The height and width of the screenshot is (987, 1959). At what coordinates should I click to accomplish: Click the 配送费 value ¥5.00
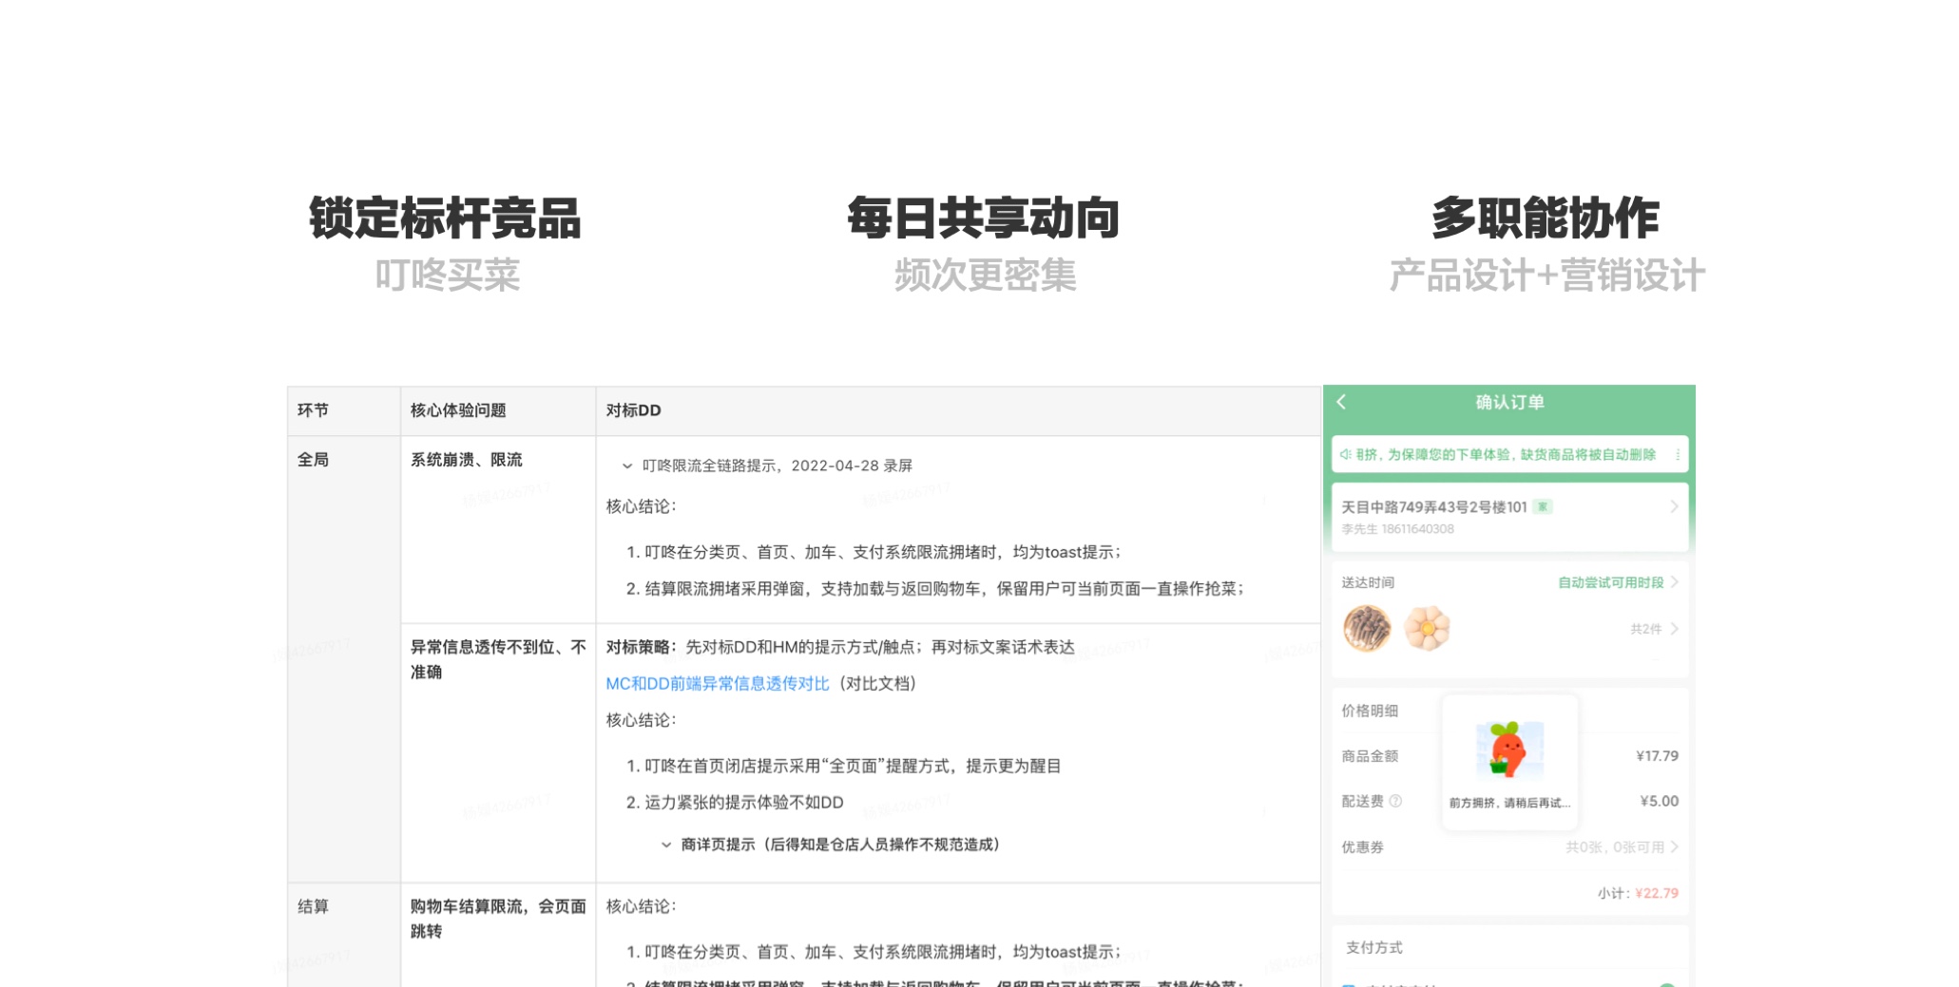(1660, 801)
